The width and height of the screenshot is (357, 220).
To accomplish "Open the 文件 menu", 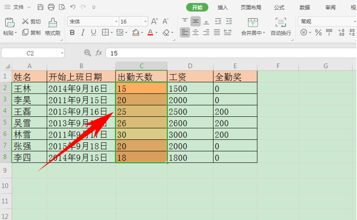I will [x=18, y=7].
